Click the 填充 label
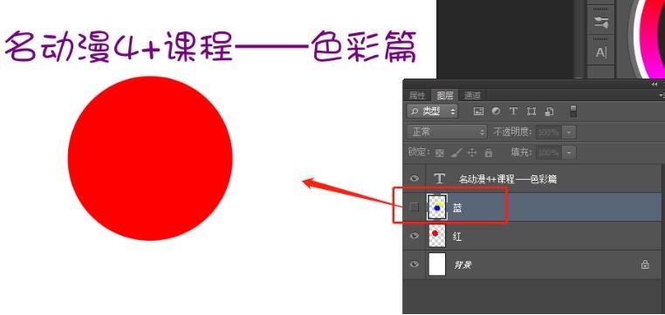Screen dimensions: 665x315 [x=522, y=152]
